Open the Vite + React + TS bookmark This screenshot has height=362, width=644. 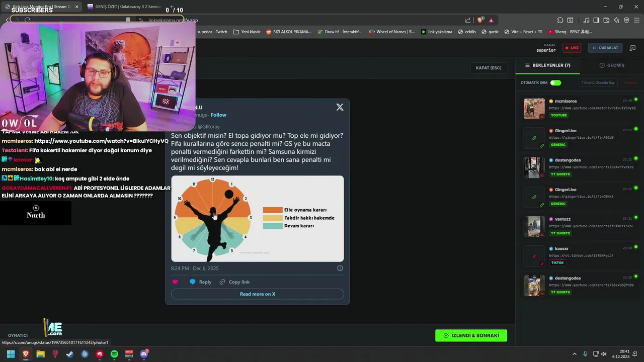pos(523,32)
